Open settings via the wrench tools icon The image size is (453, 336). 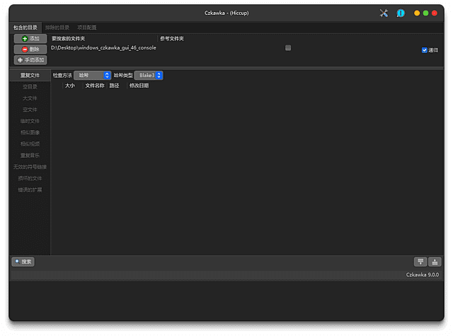point(384,13)
